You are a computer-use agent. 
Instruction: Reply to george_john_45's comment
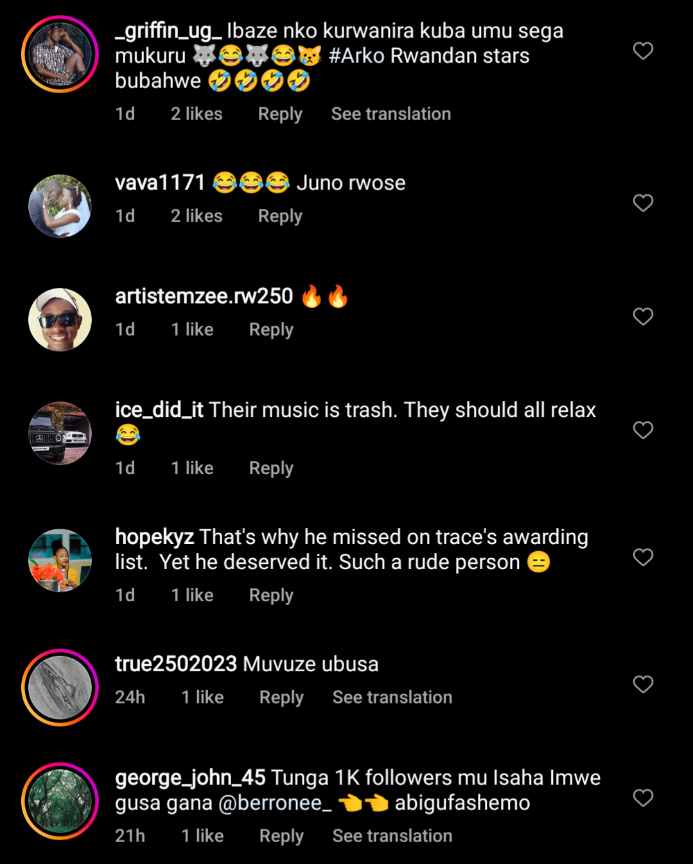pyautogui.click(x=281, y=836)
